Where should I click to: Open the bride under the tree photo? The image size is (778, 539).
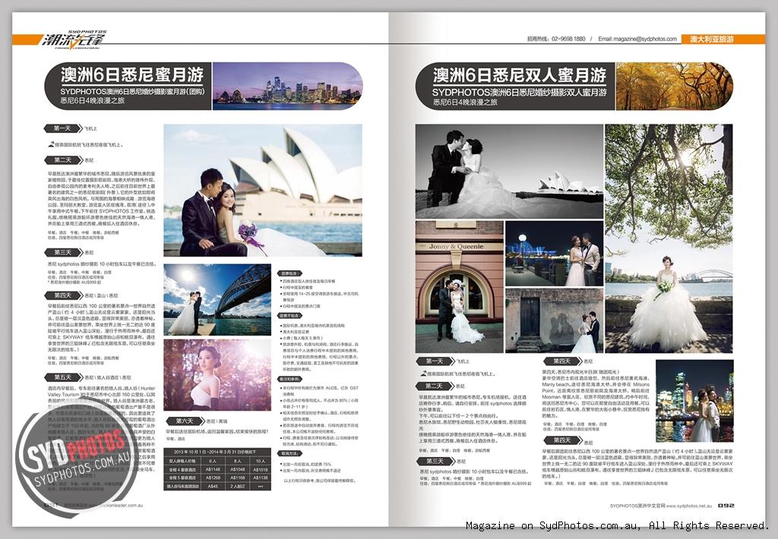(669, 238)
